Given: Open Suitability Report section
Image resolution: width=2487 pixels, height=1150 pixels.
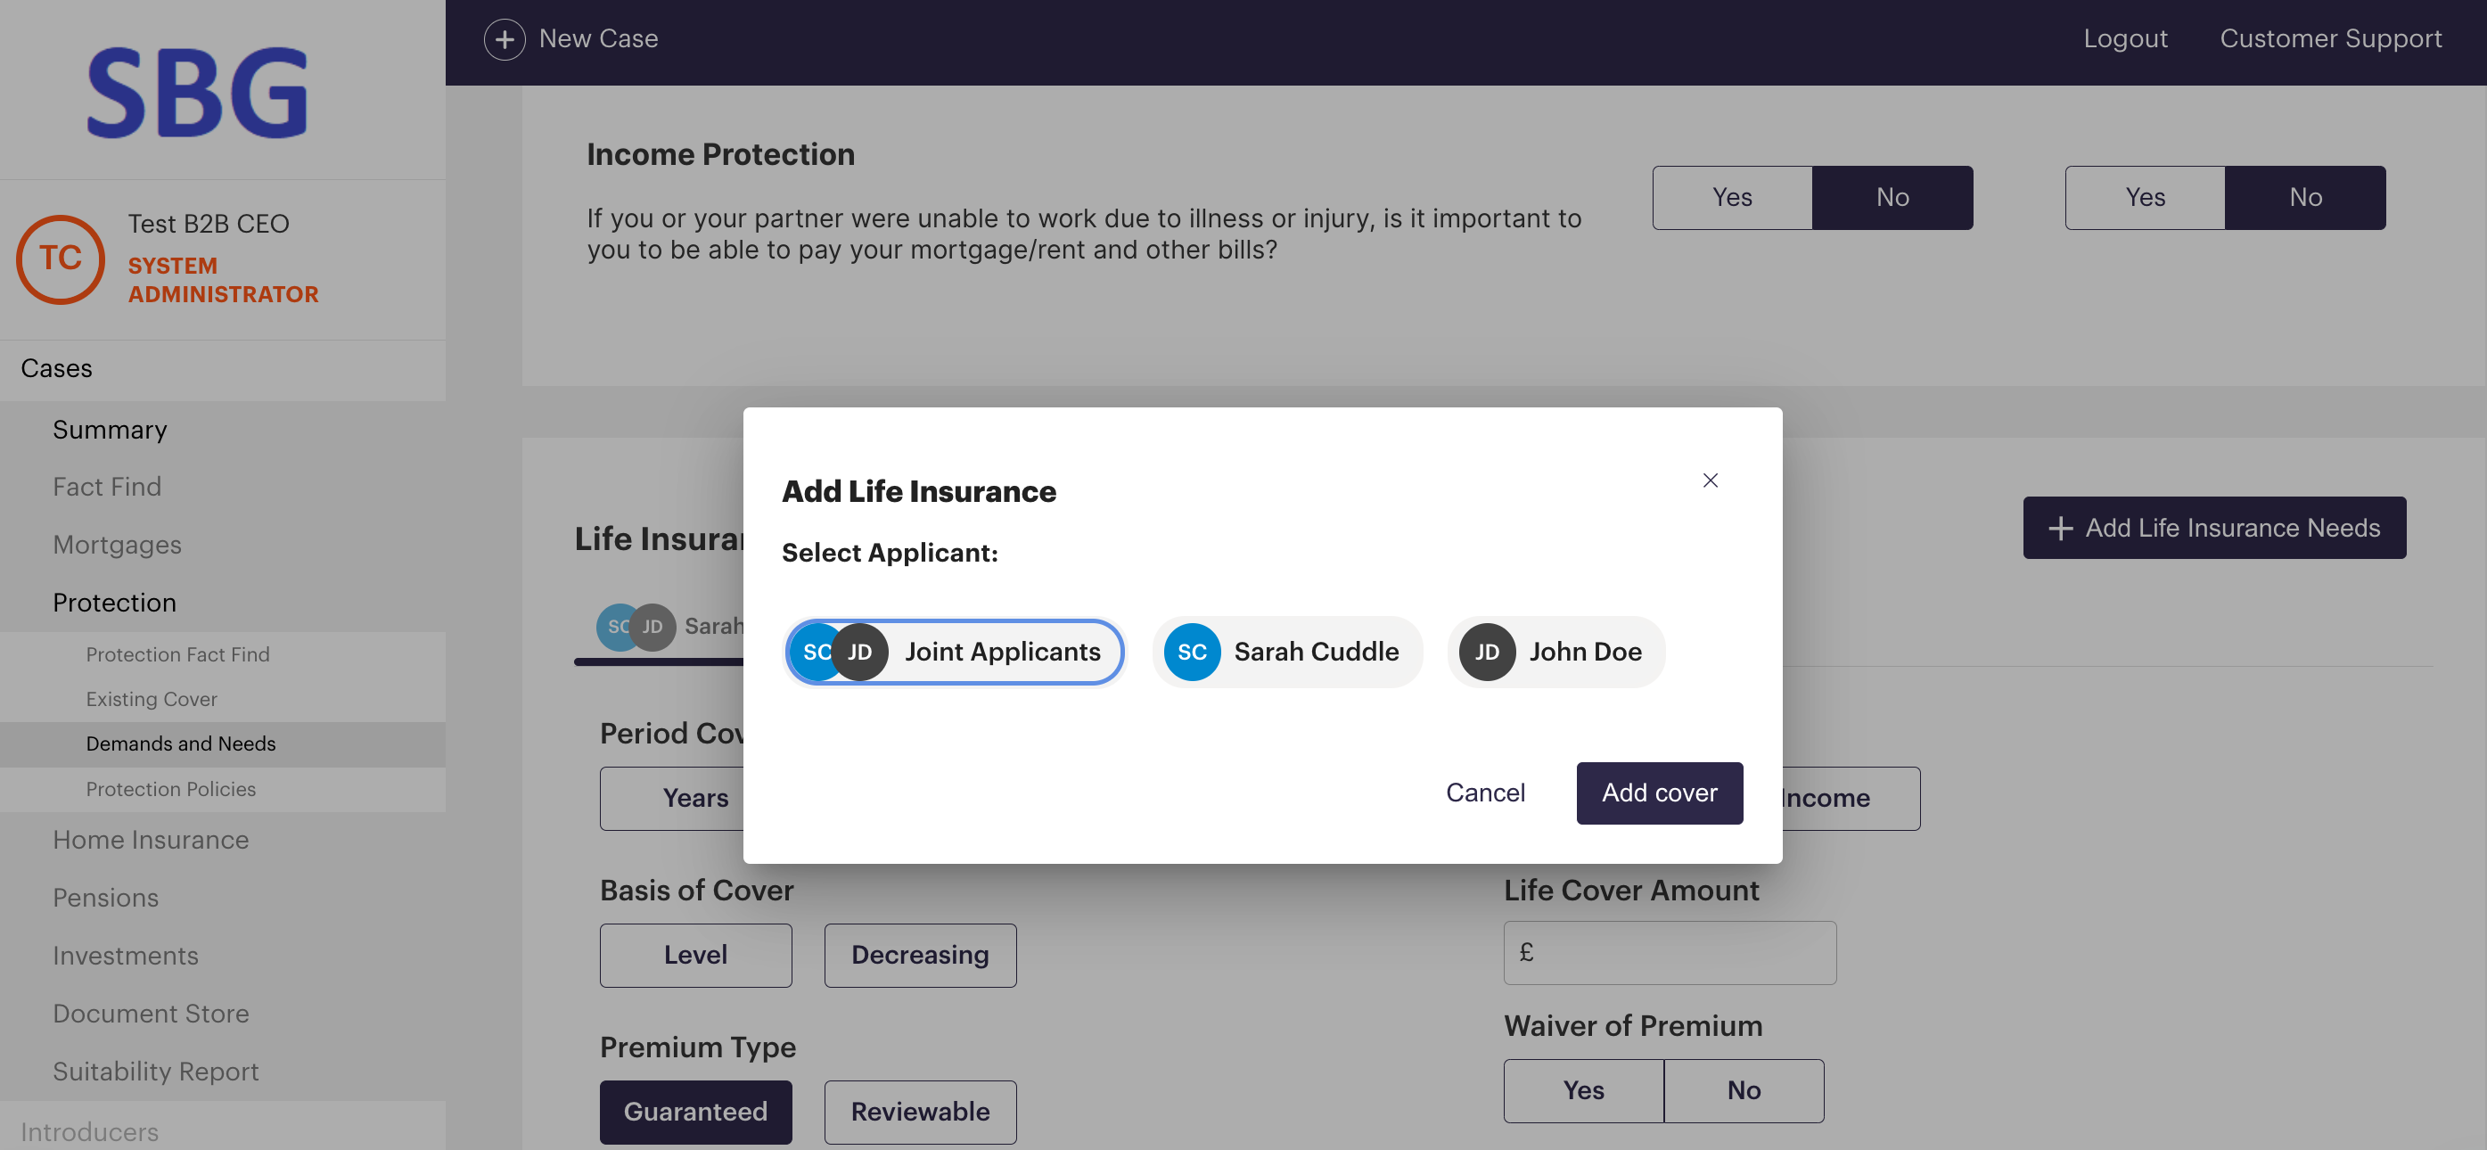Looking at the screenshot, I should [155, 1069].
